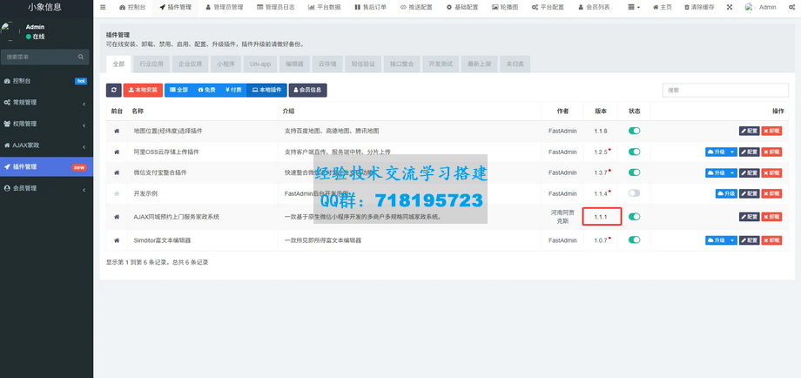Open 管理员日志 top tab
This screenshot has width=801, height=378.
click(275, 8)
